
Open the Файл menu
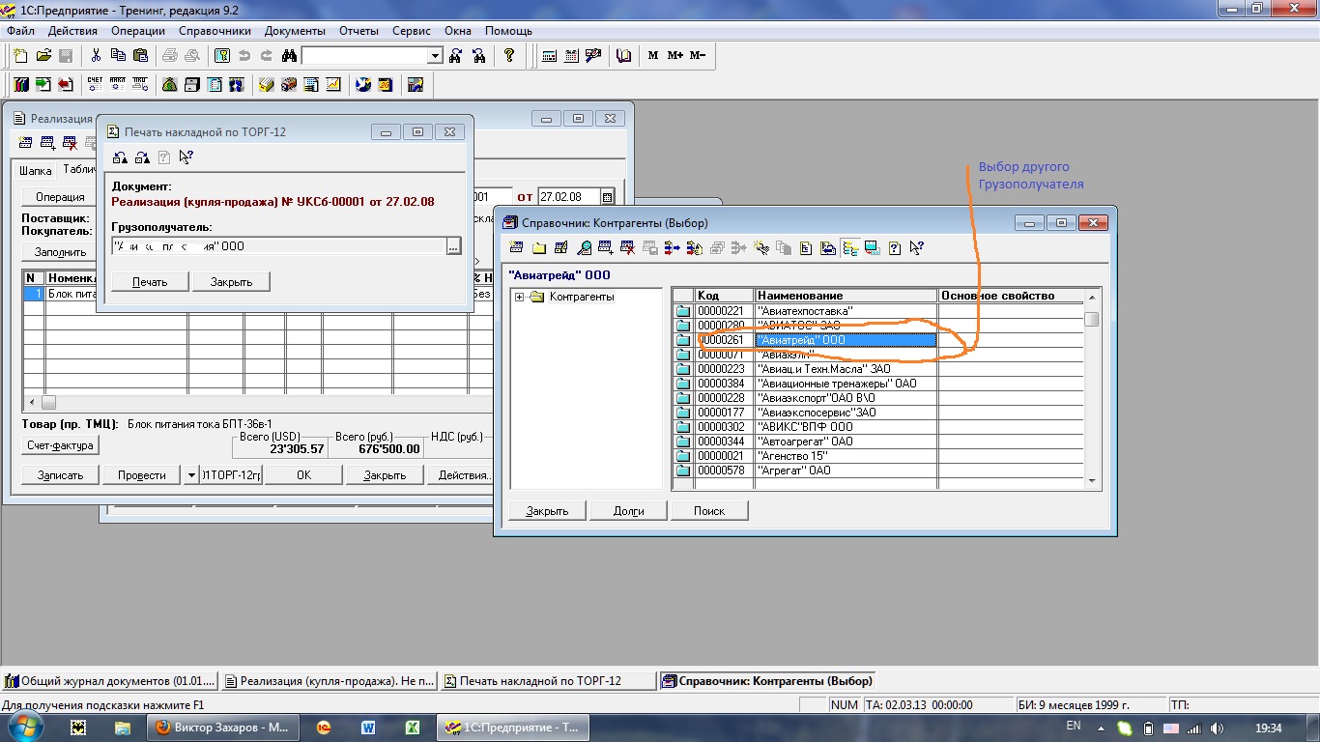click(20, 31)
